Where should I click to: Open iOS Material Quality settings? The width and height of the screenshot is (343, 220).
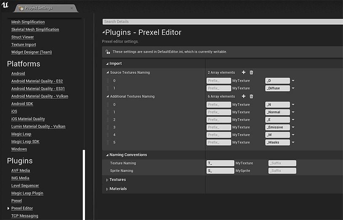click(28, 119)
